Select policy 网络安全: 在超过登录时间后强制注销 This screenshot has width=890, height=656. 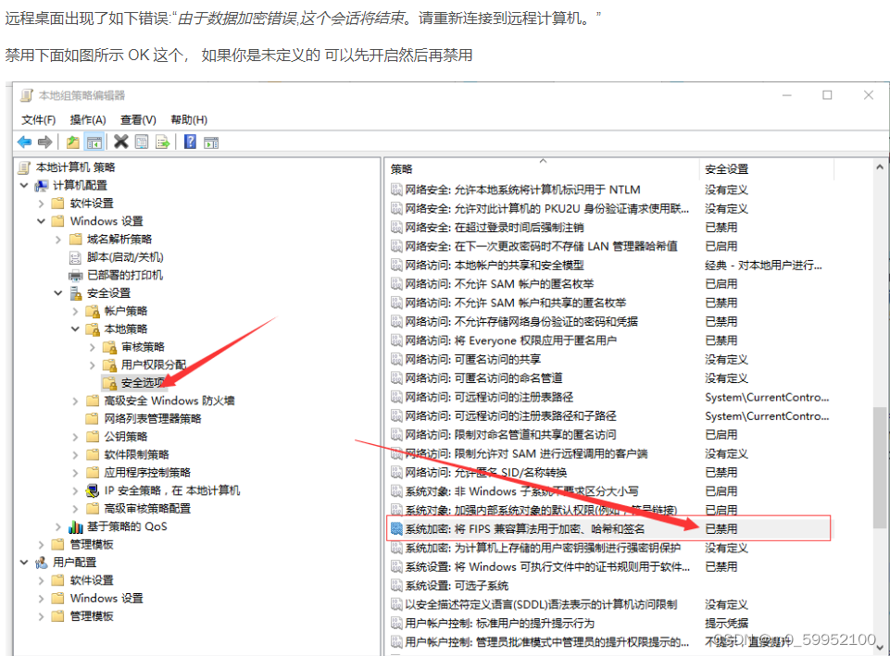tap(494, 228)
